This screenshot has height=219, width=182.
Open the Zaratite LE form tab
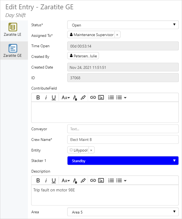click(x=13, y=30)
